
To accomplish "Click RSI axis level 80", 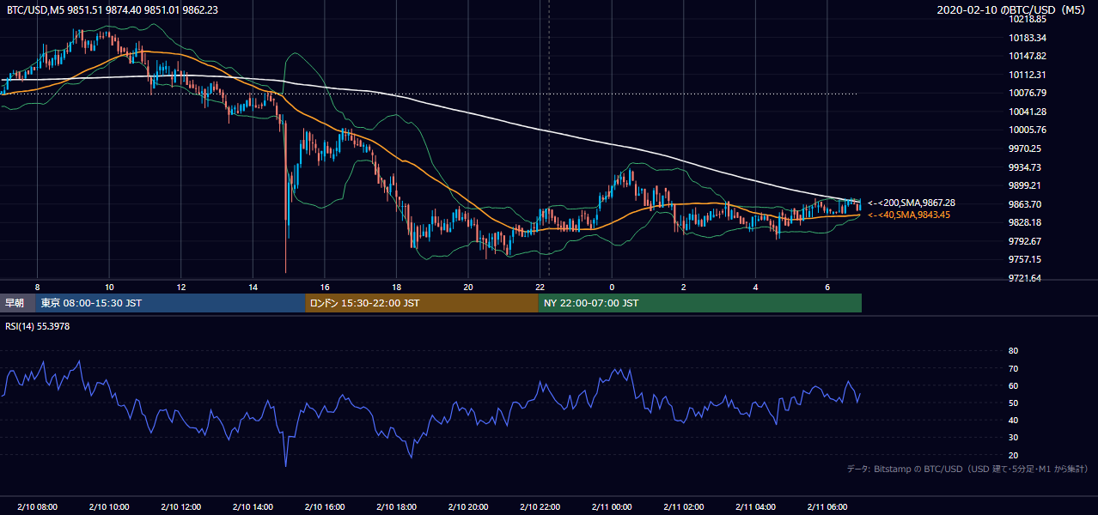I will point(1014,351).
